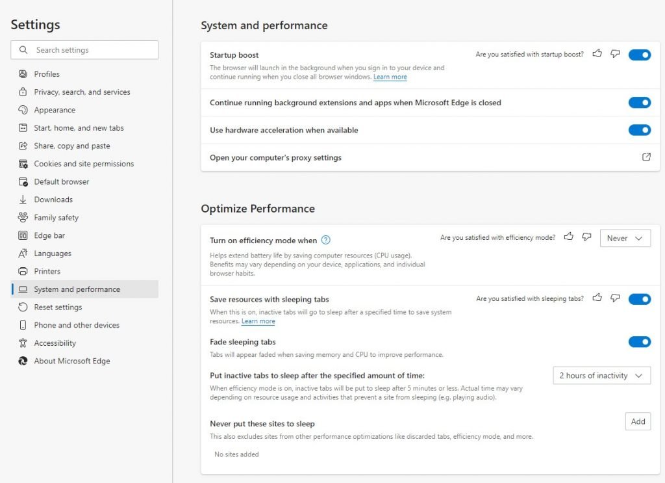Screen dimensions: 665x483
Task: Click the Edge bar icon
Action: [x=23, y=235]
